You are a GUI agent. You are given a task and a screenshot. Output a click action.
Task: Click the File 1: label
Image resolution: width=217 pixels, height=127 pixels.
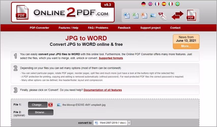point(18,105)
